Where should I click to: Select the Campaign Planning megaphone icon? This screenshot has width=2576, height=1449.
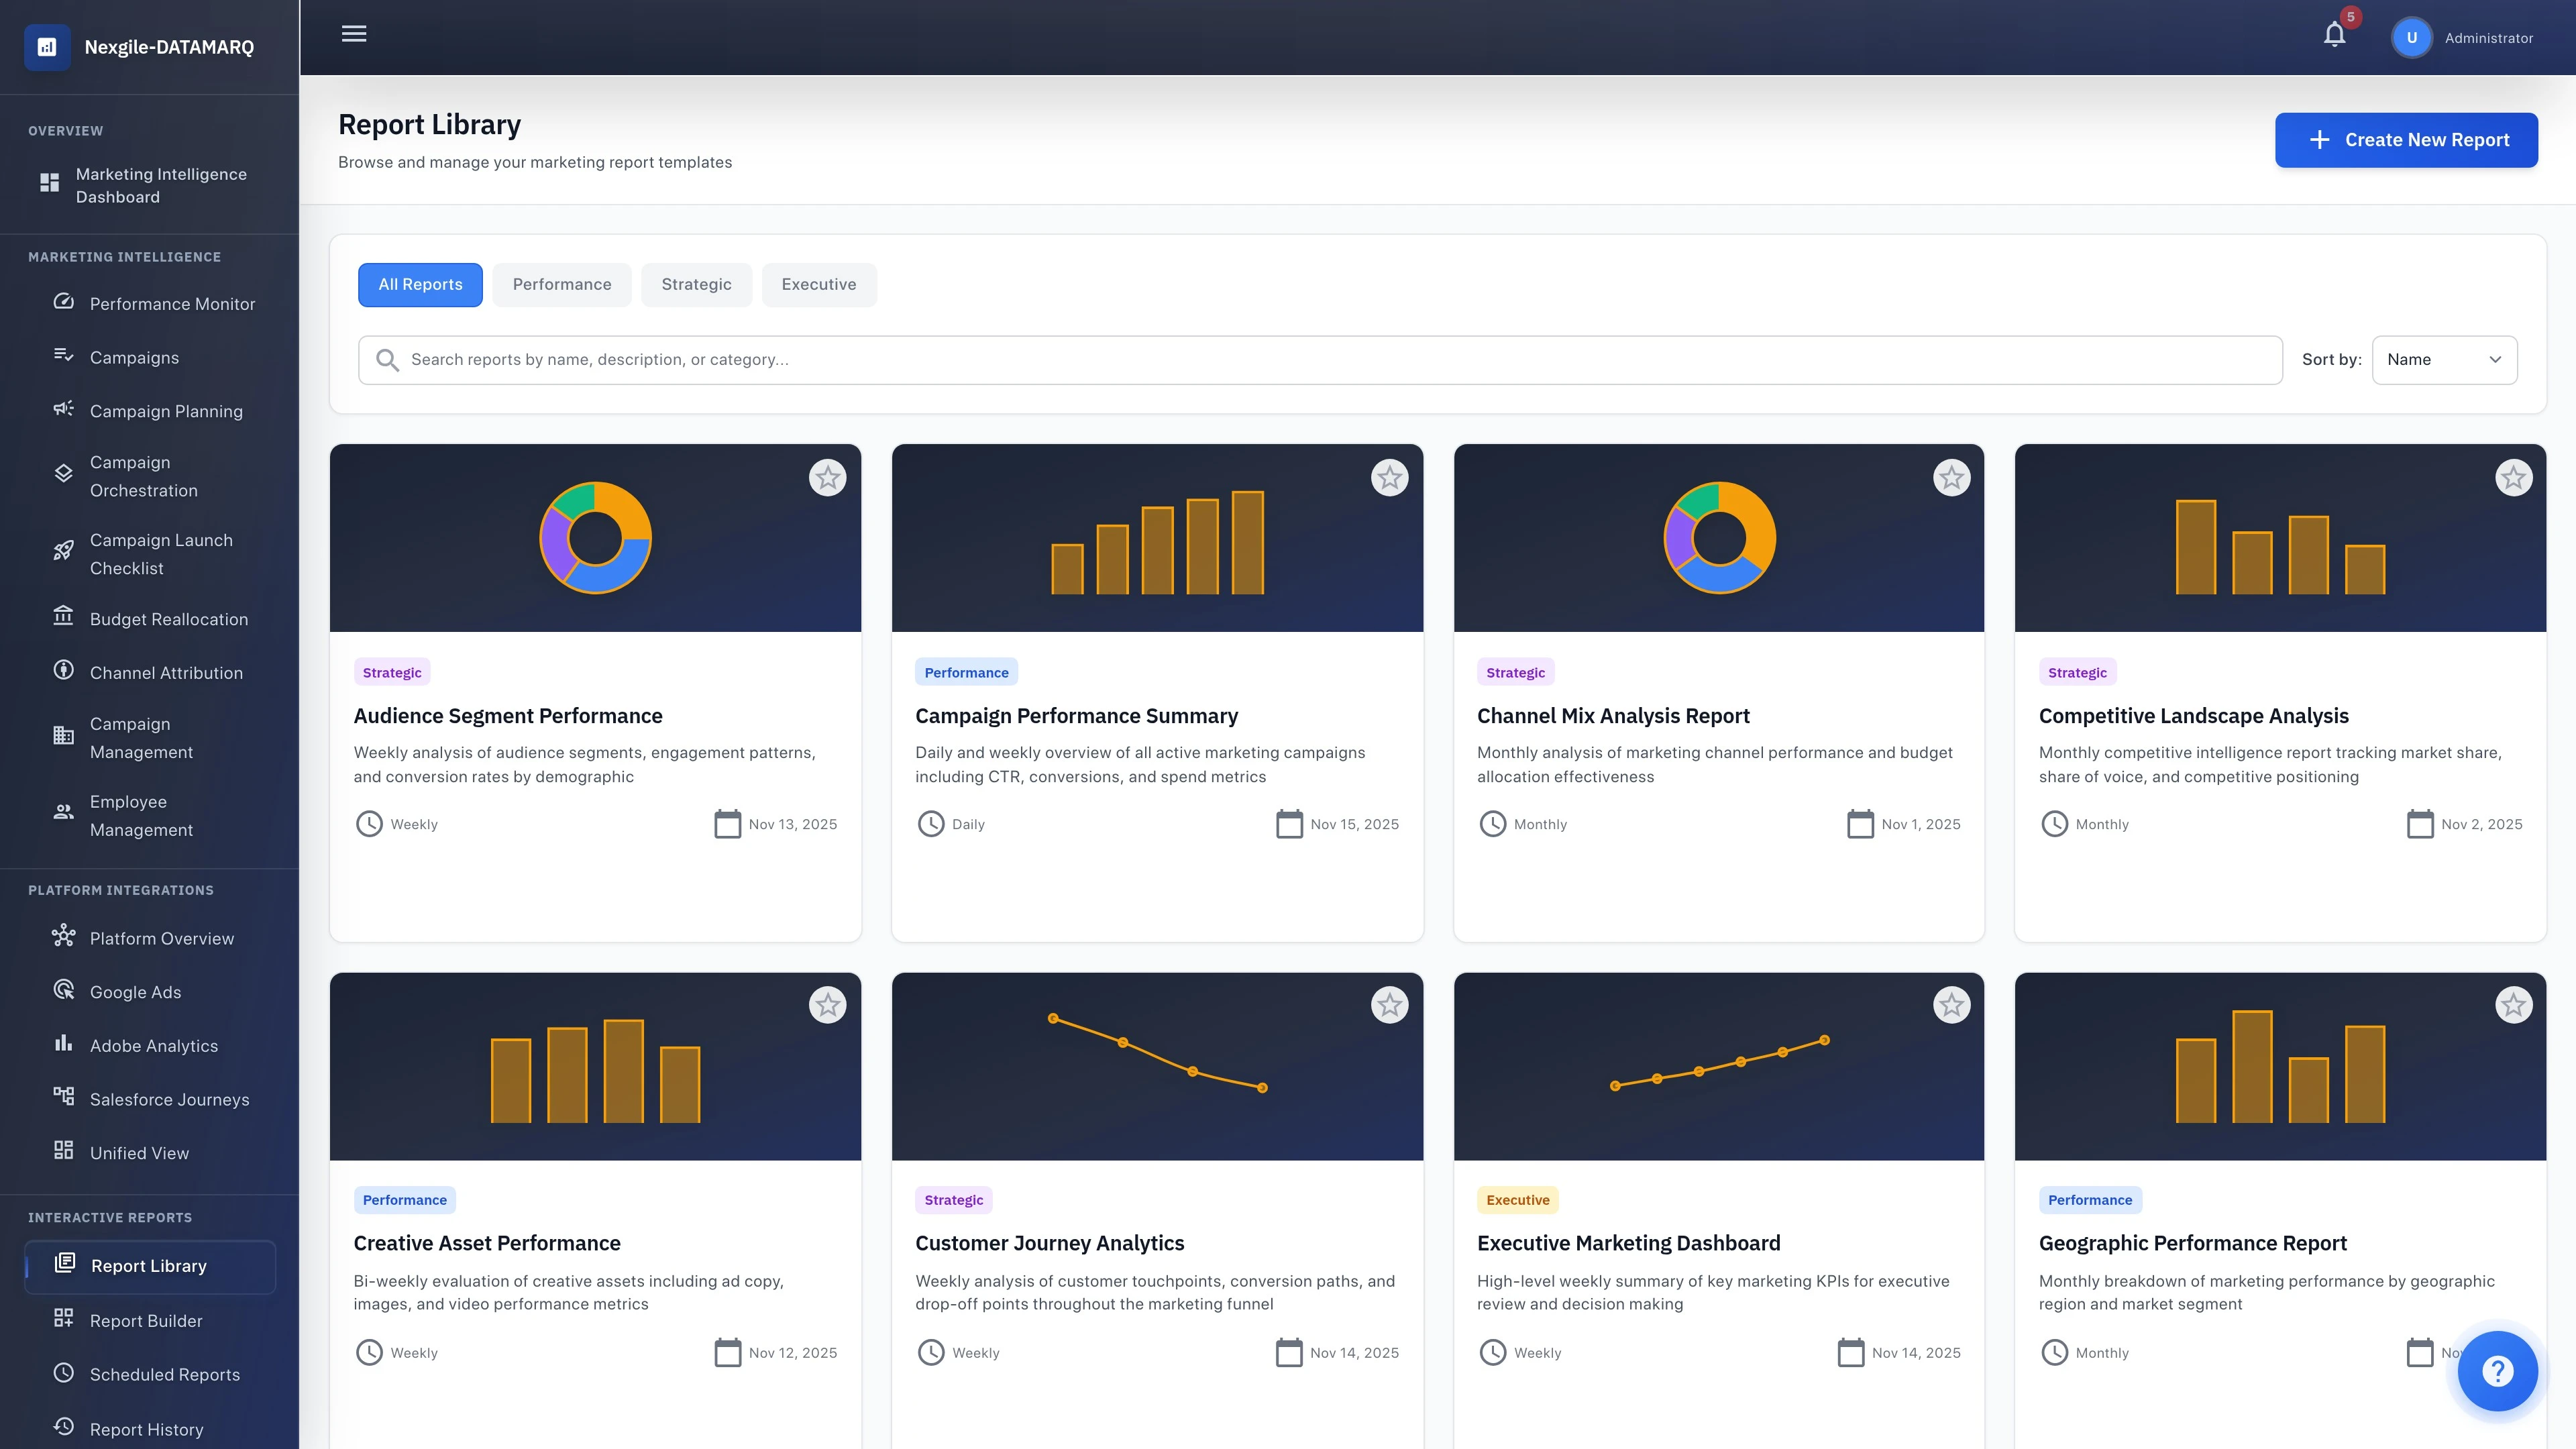coord(64,409)
